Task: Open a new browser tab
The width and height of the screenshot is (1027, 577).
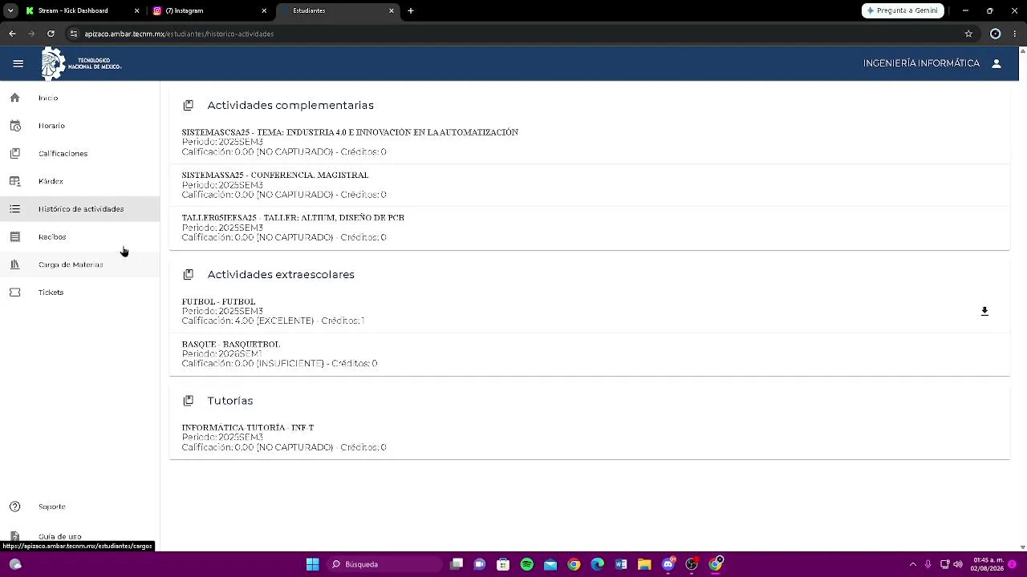Action: tap(411, 10)
